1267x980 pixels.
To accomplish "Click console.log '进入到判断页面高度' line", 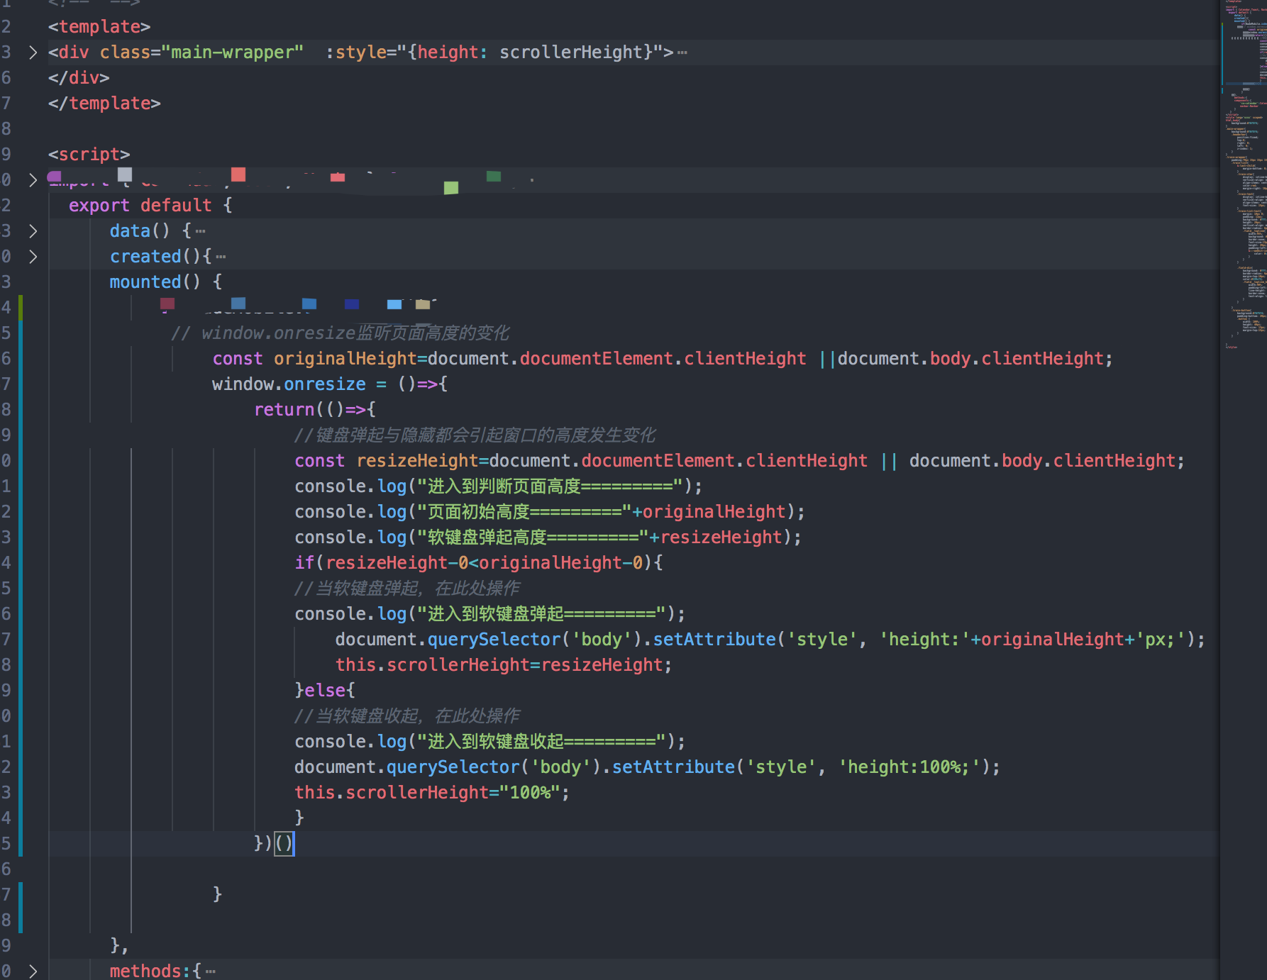I will click(498, 486).
